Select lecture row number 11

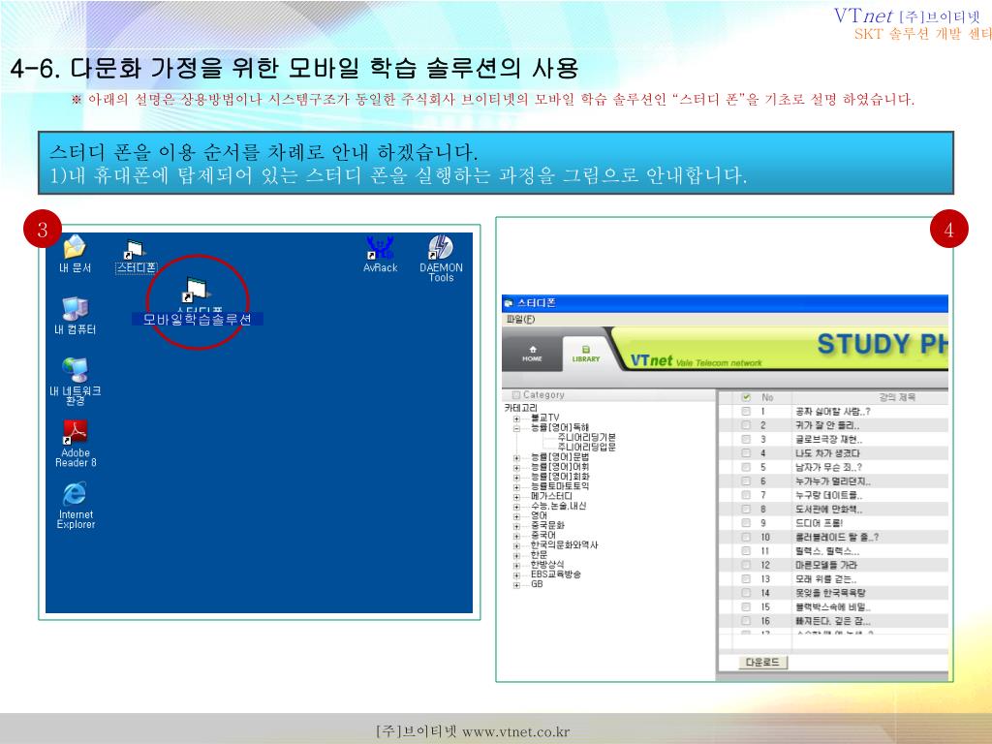coord(765,551)
